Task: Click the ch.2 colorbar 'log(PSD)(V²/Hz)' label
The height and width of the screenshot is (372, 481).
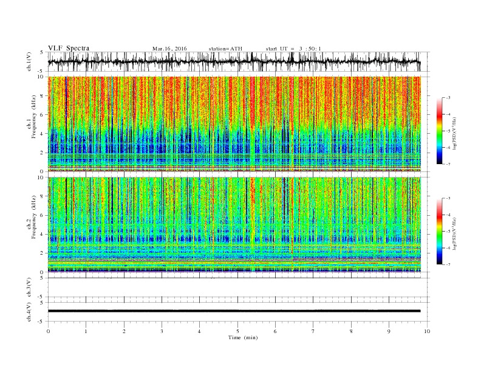Action: [454, 233]
